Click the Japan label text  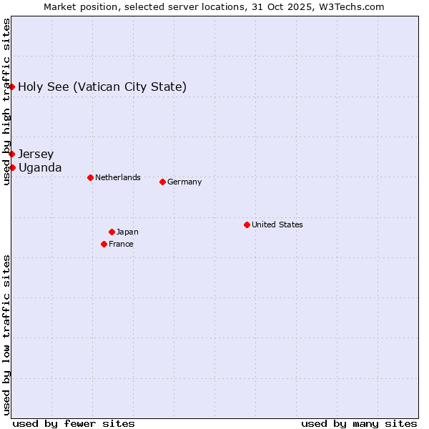tap(127, 232)
